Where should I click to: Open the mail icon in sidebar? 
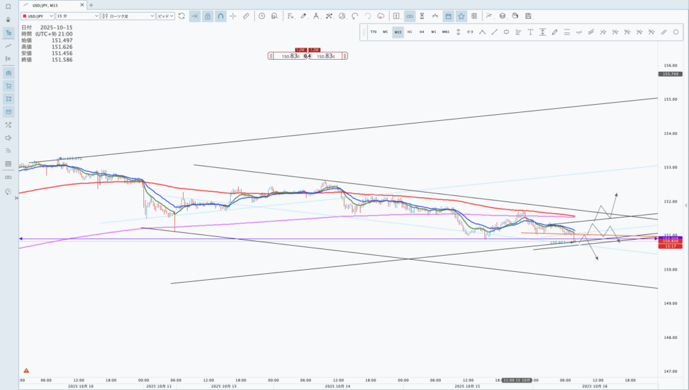click(x=8, y=111)
